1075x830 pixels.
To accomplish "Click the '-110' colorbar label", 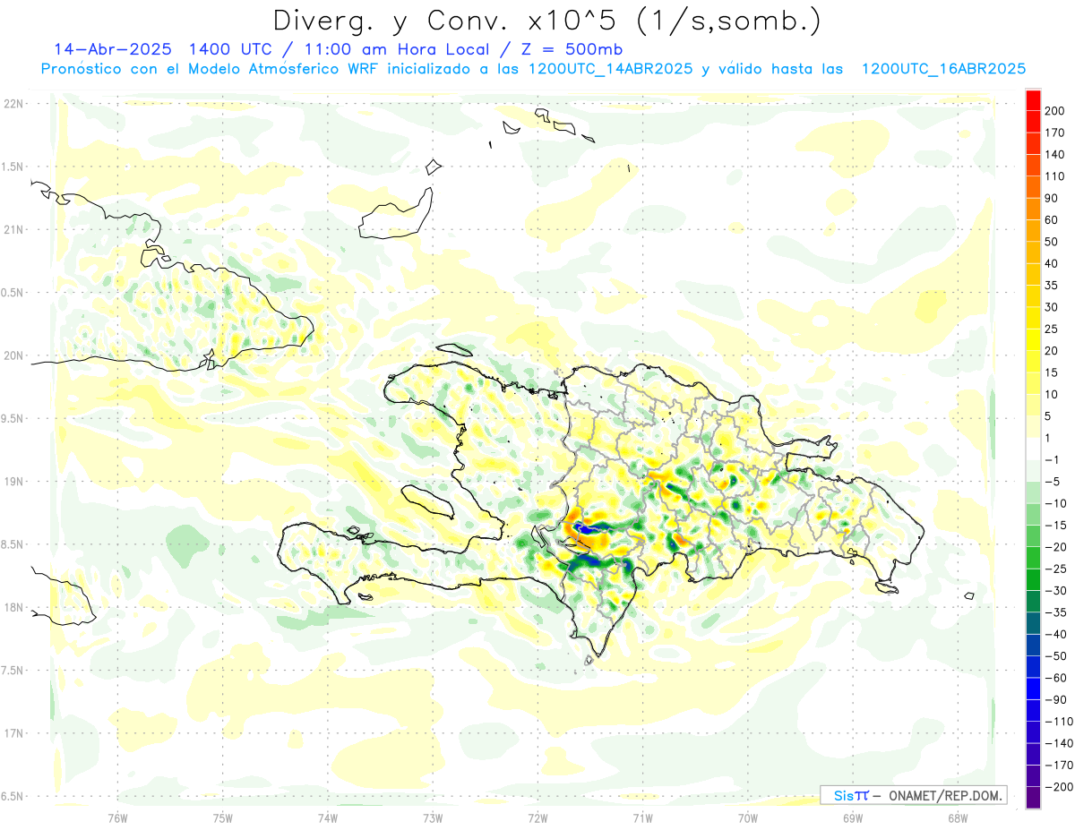I will [1059, 722].
